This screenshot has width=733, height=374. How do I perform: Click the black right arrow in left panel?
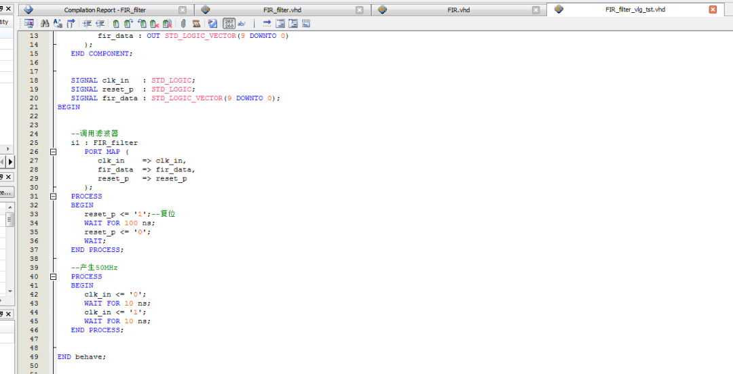10,162
